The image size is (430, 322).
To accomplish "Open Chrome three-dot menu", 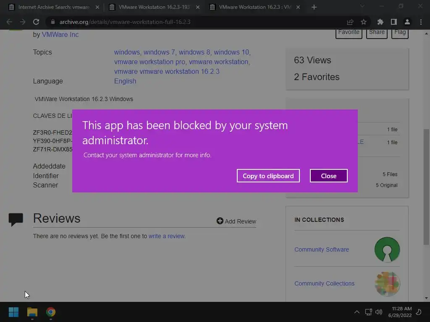I will [421, 22].
